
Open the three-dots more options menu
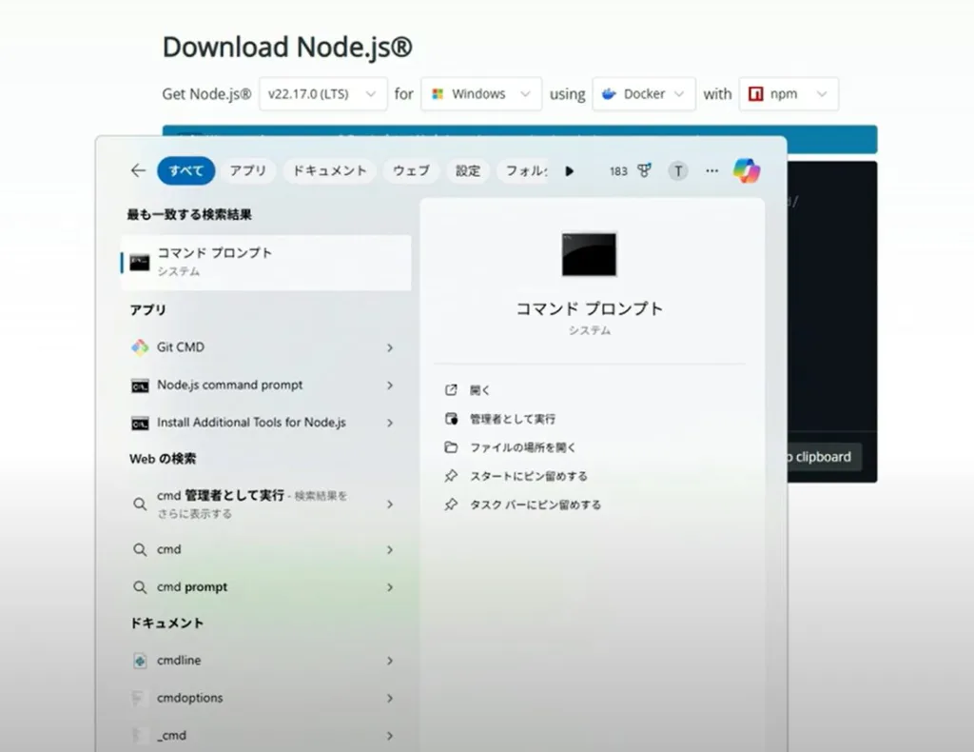tap(711, 171)
